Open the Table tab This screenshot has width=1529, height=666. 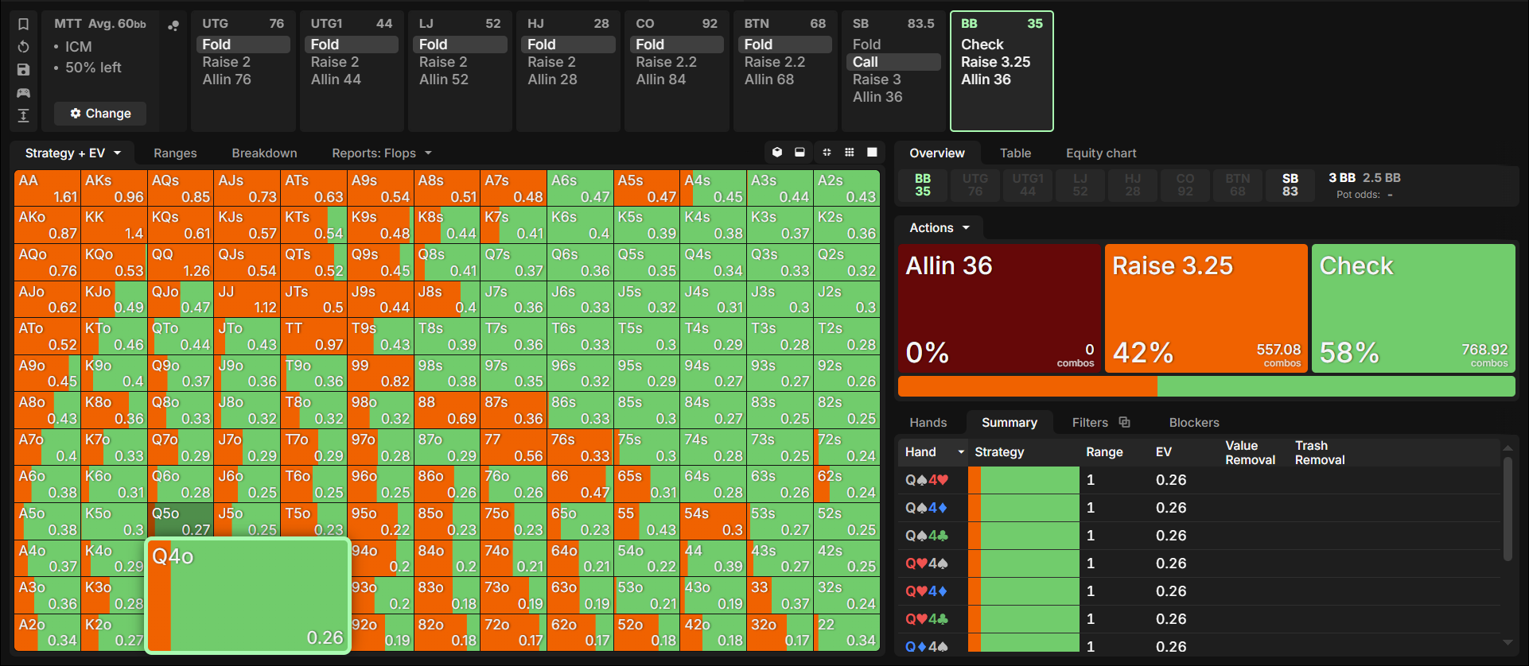pos(1015,153)
